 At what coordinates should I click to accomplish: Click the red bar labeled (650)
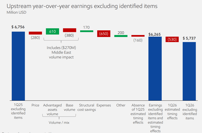click(104, 34)
